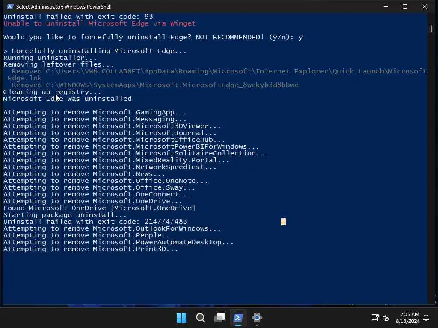This screenshot has width=438, height=328.
Task: Close the PowerShell window
Action: (x=425, y=6)
